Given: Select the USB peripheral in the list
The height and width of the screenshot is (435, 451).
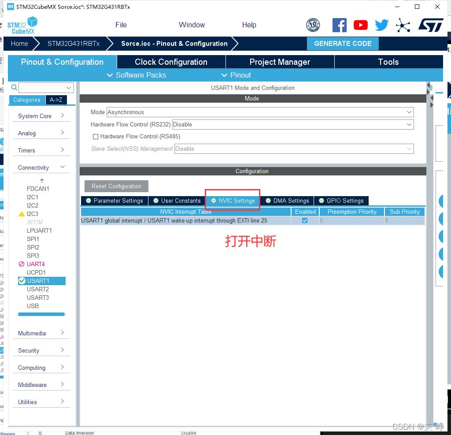Looking at the screenshot, I should (33, 306).
